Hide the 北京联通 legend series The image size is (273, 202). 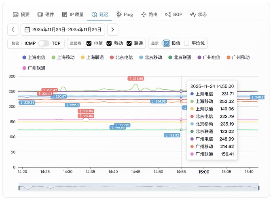(180, 58)
